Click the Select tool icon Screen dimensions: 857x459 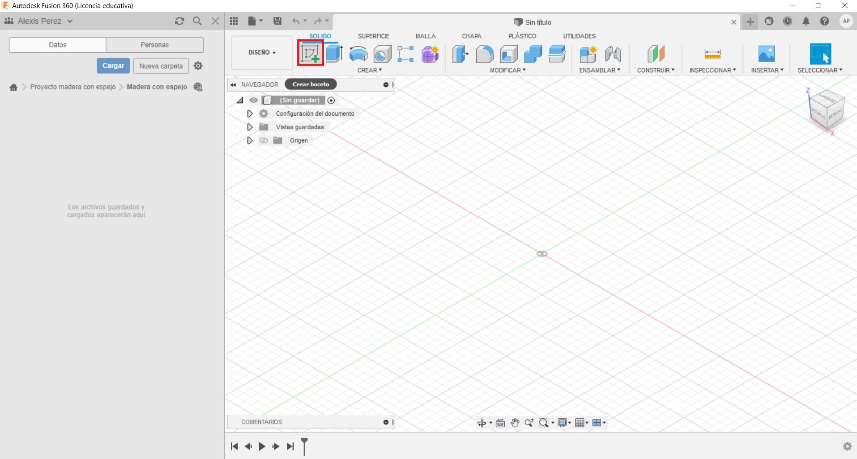(x=820, y=54)
